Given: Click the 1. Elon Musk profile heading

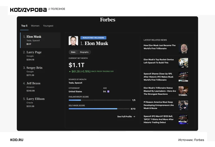Looking at the screenshot, I should (x=94, y=43).
